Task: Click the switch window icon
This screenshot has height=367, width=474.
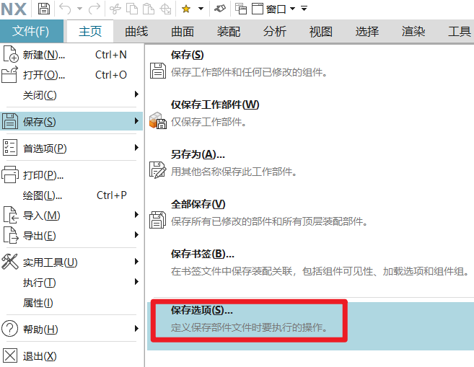Action: pos(241,9)
